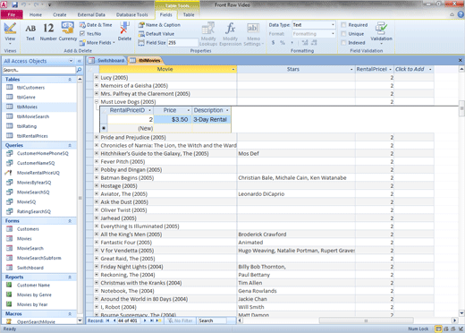Open Name & Caption settings

(159, 25)
